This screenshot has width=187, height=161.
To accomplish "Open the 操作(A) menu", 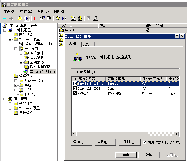I will pyautogui.click(x=26, y=11).
